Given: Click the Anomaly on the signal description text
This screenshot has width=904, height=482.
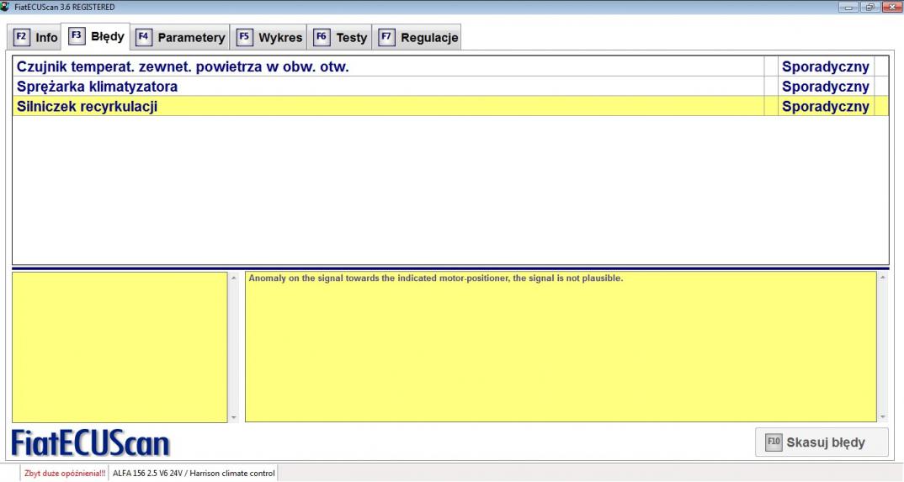Looking at the screenshot, I should 436,278.
